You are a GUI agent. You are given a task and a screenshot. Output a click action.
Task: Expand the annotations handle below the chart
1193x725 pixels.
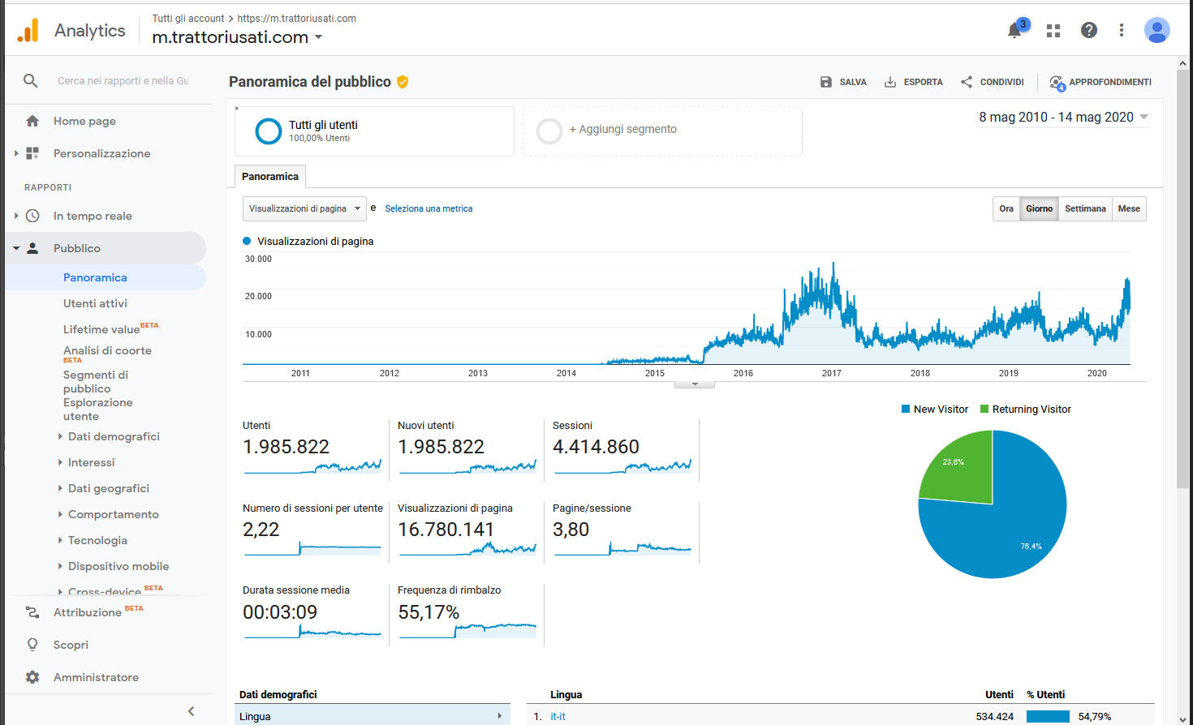pos(695,384)
